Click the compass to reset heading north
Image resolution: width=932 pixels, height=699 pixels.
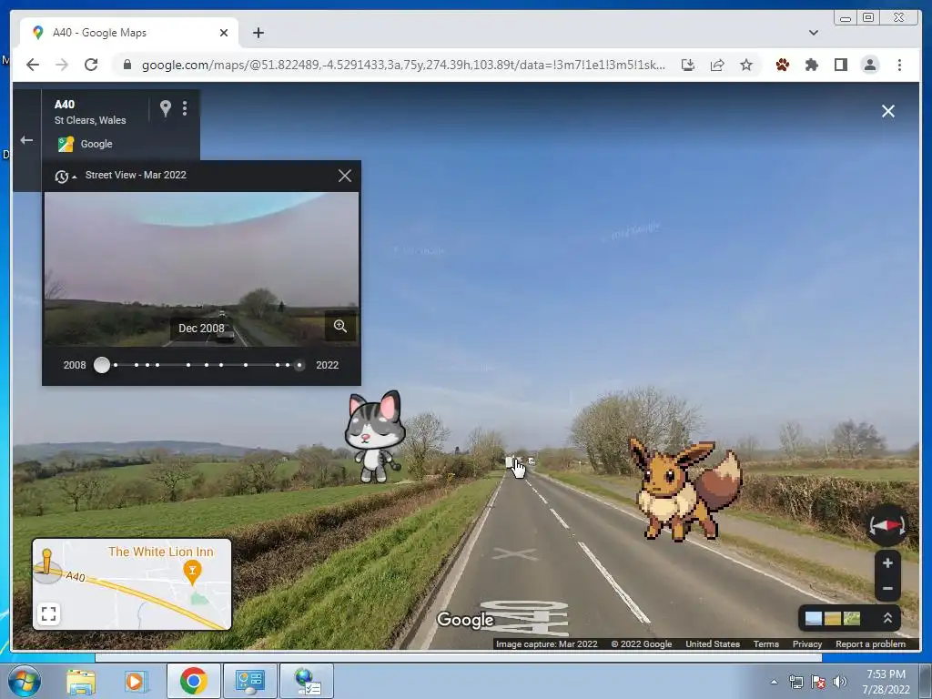click(886, 525)
